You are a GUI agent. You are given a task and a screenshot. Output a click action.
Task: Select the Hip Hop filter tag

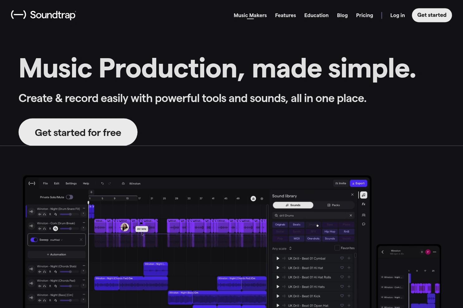[x=330, y=232]
